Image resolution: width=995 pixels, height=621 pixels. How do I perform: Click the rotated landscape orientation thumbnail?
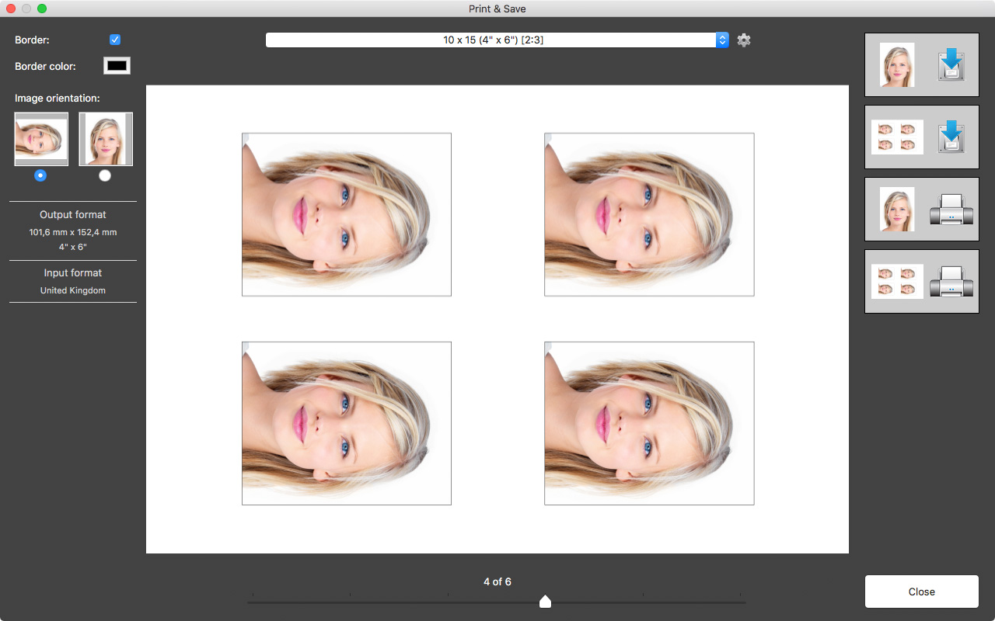(x=41, y=139)
